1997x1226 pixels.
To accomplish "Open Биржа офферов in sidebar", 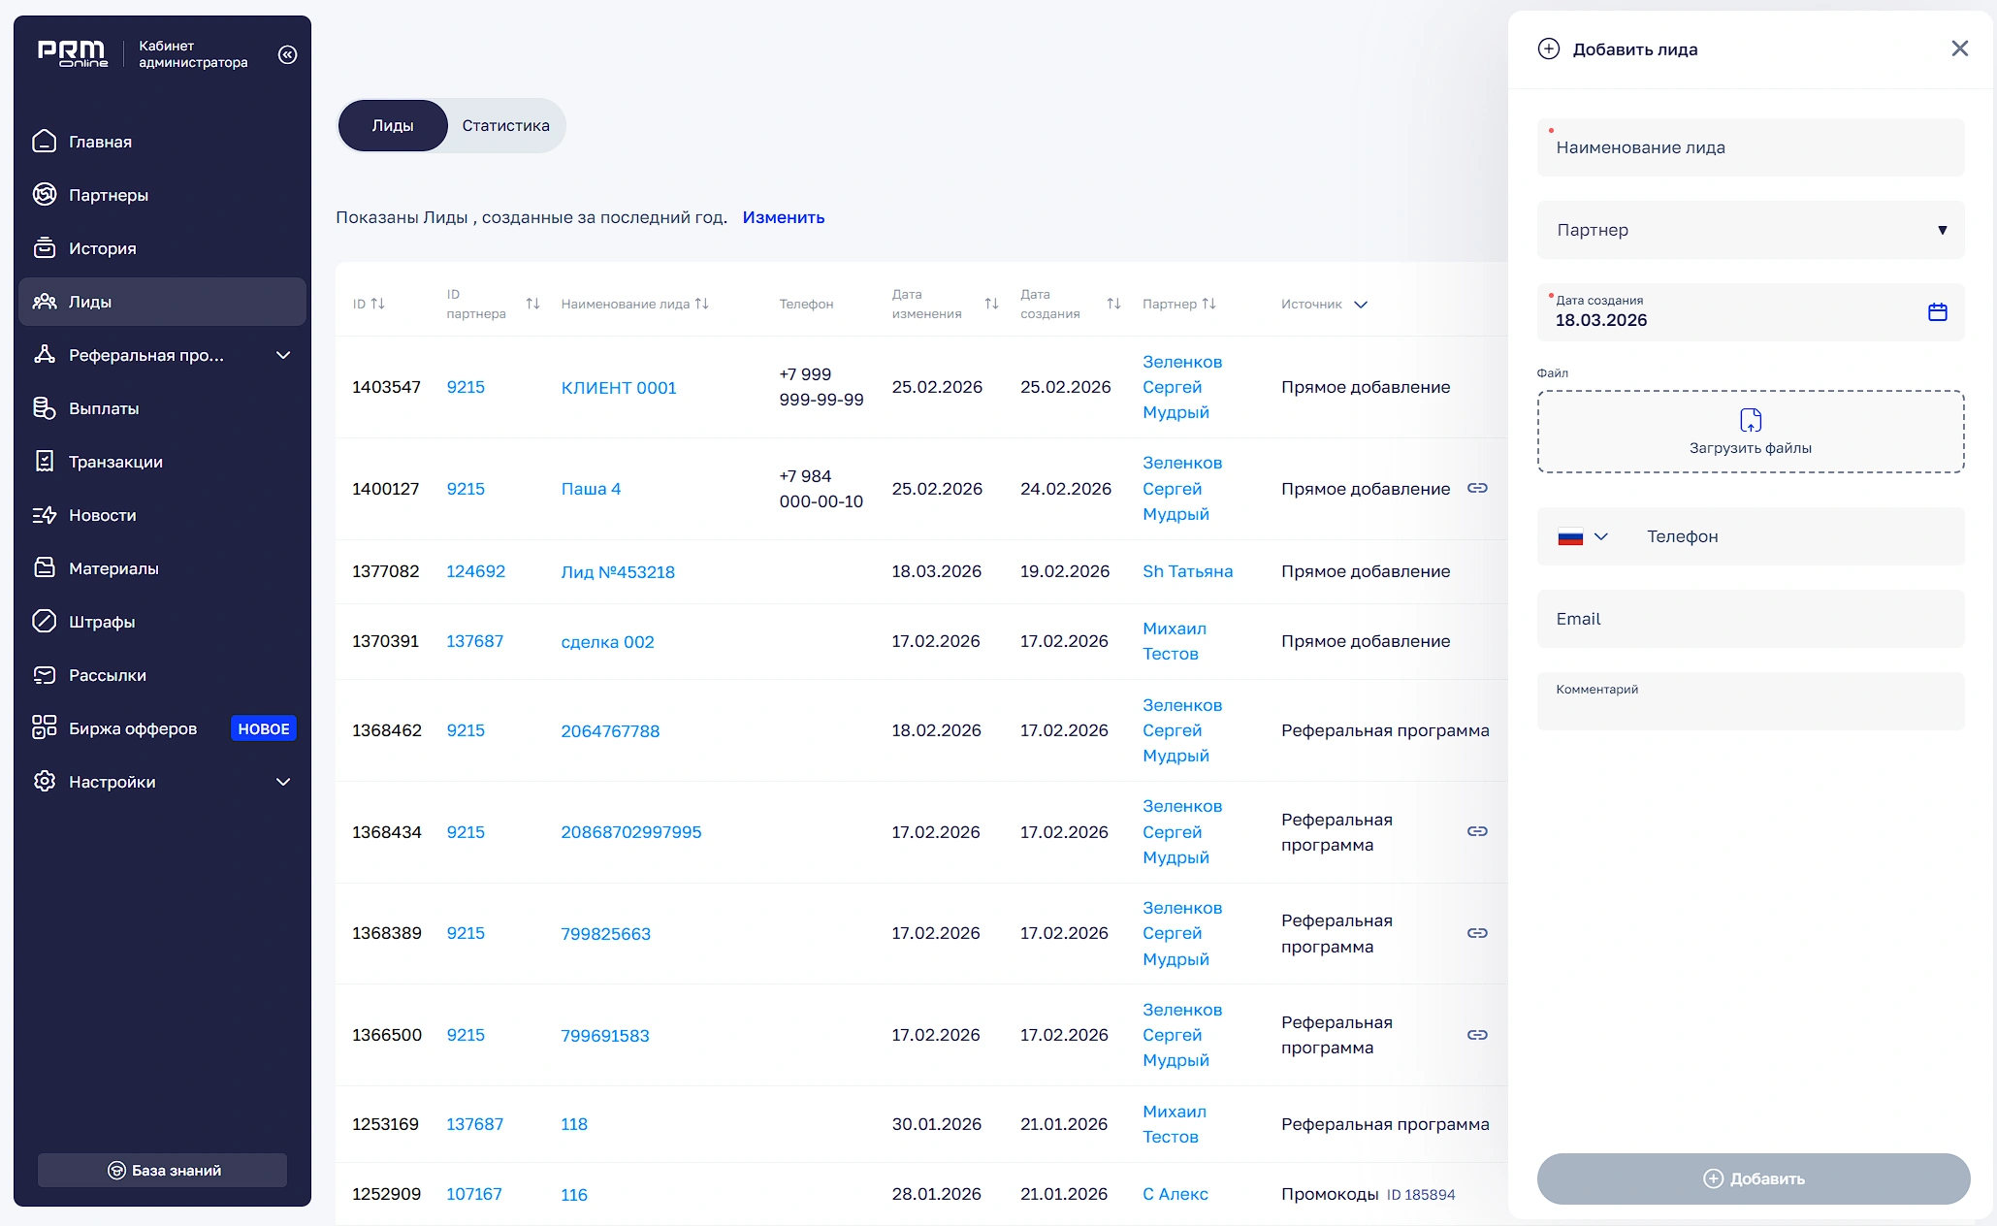I will tap(132, 728).
